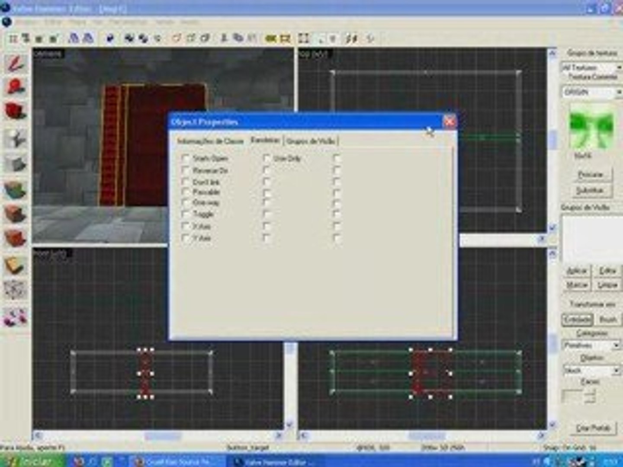The image size is (623, 467).
Task: Close the Object Properties dialog
Action: click(x=450, y=122)
